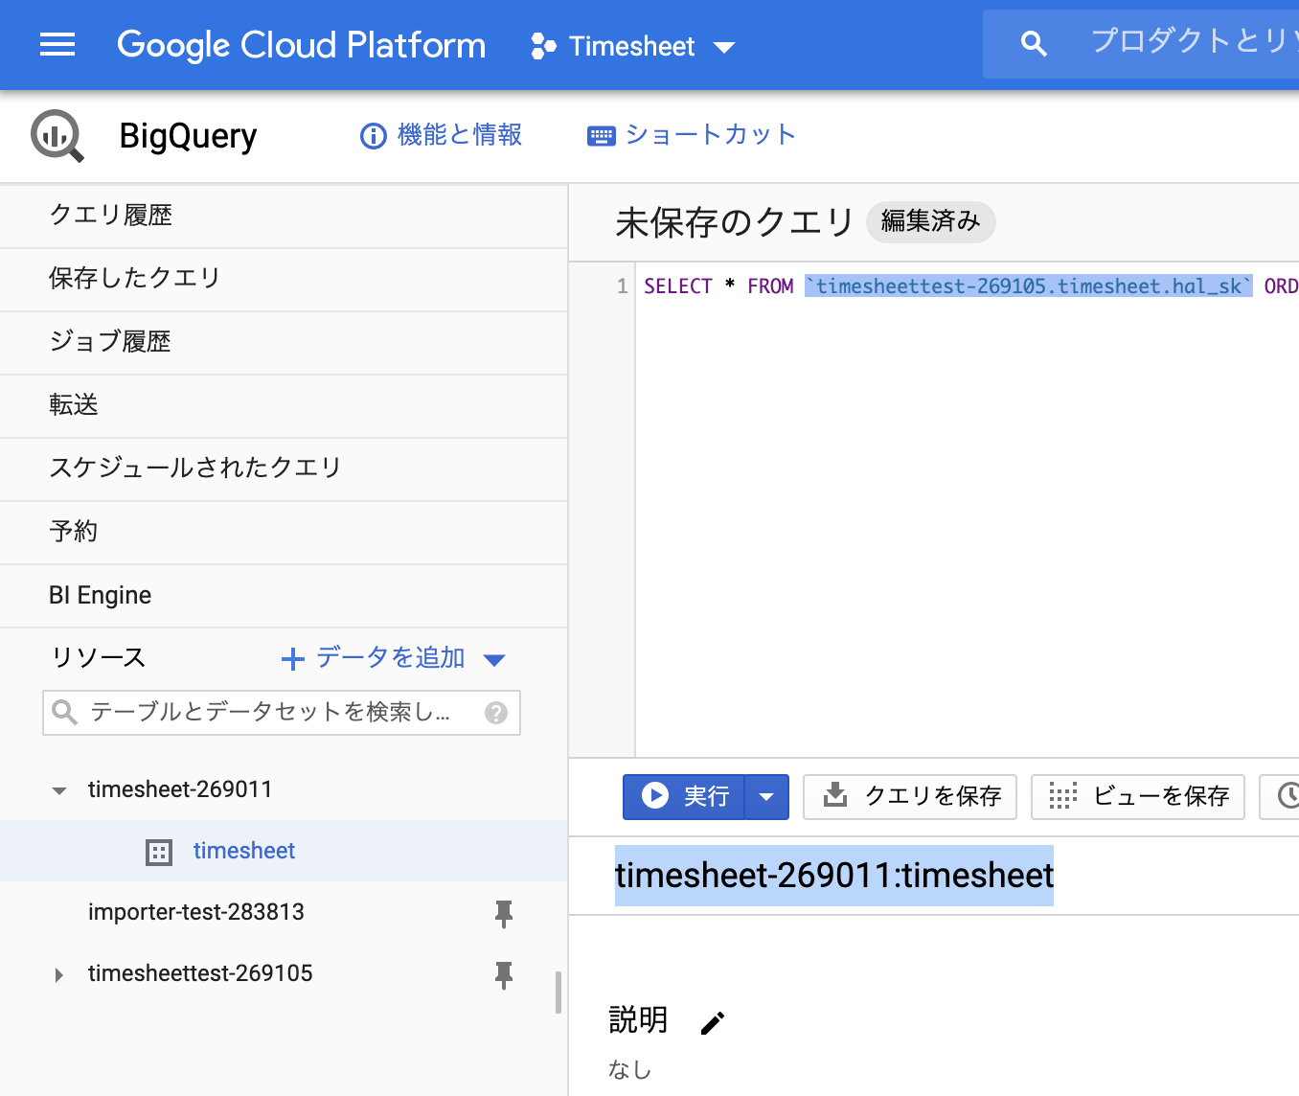This screenshot has height=1096, width=1299.
Task: Click the highlighted table name in query
Action: [x=1029, y=286]
